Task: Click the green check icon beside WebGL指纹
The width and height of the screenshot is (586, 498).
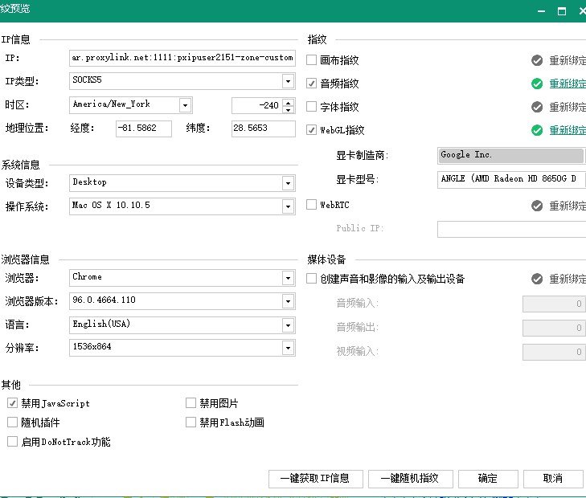Action: (x=537, y=130)
